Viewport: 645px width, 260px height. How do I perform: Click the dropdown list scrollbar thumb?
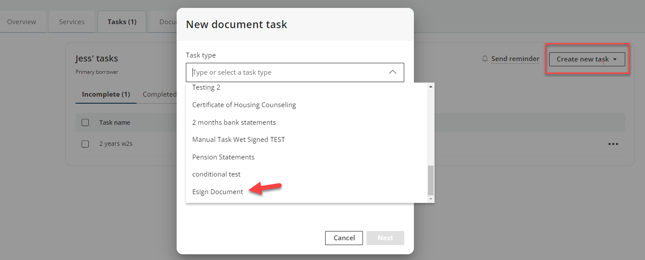pyautogui.click(x=431, y=180)
